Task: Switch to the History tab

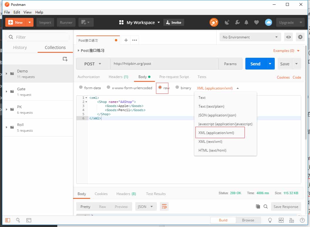Action: pyautogui.click(x=20, y=48)
